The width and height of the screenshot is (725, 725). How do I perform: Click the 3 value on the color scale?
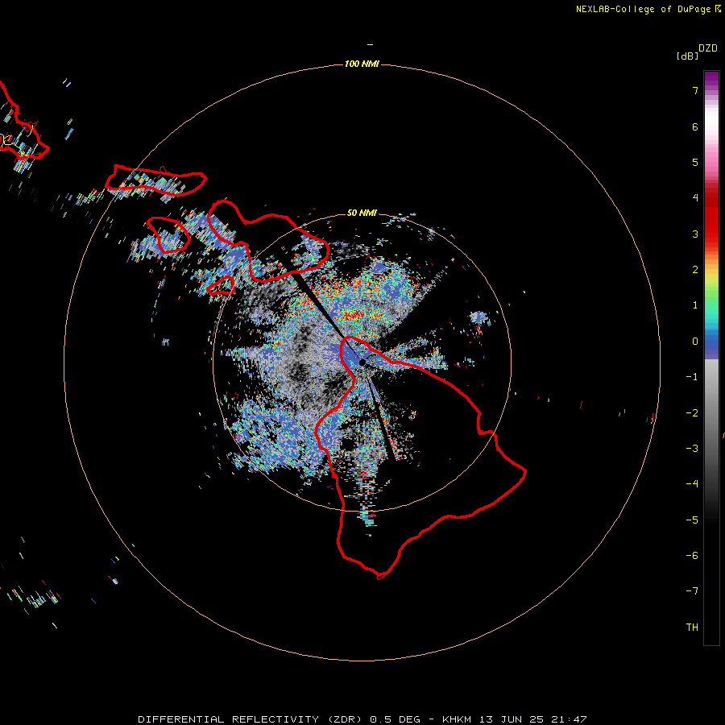click(x=695, y=234)
